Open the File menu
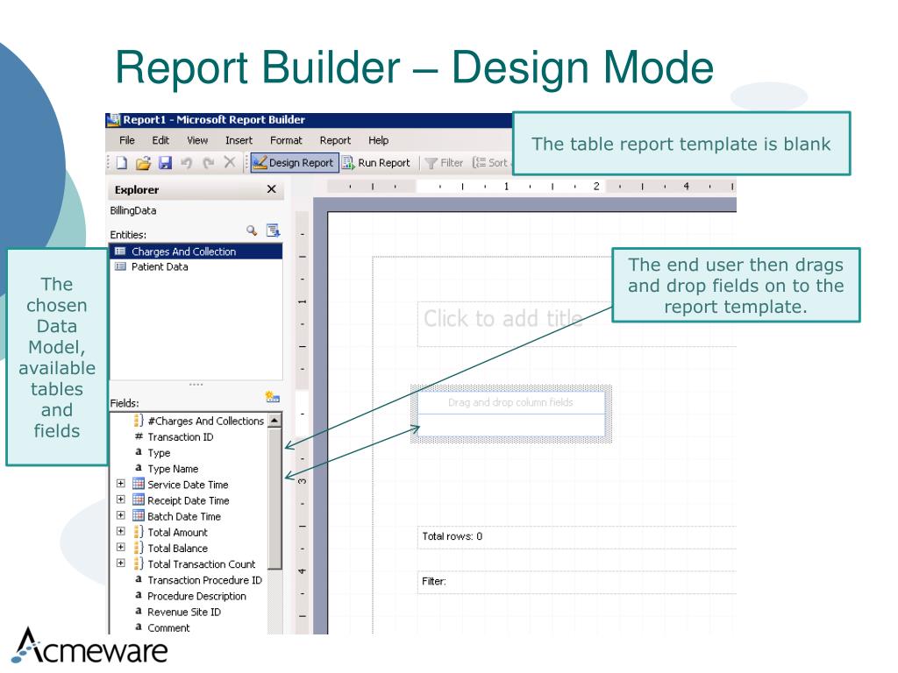This screenshot has height=673, width=898. coord(126,140)
